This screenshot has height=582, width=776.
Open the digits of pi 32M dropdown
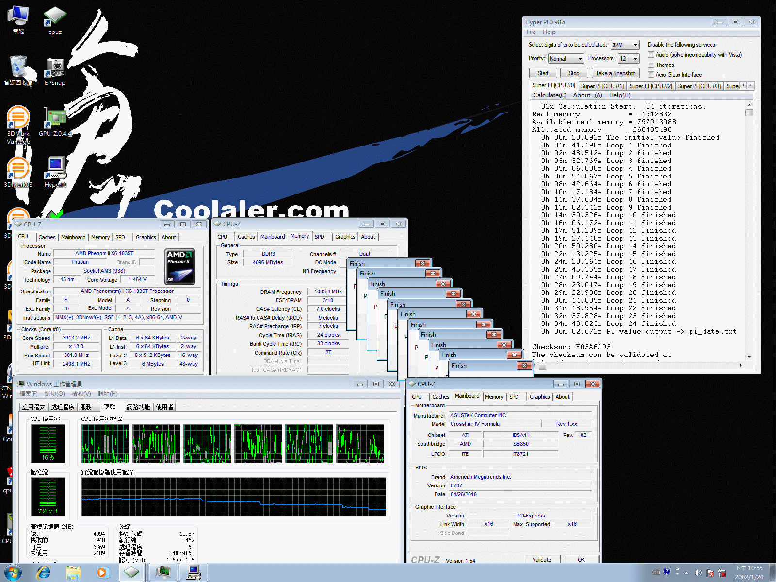pyautogui.click(x=625, y=45)
